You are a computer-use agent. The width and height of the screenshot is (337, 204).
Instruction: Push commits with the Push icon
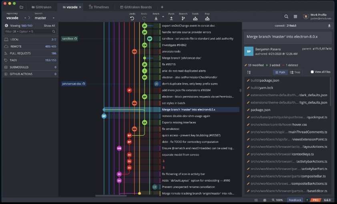(x=171, y=18)
